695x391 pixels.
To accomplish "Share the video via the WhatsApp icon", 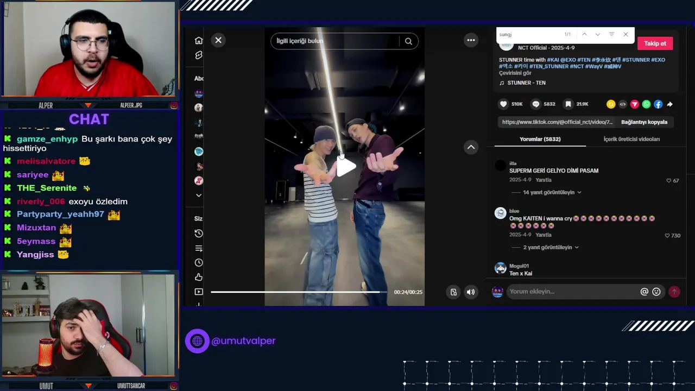I will tap(646, 104).
